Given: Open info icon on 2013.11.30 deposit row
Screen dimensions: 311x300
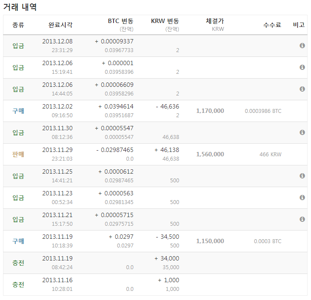Looking at the screenshot, I should [302, 132].
